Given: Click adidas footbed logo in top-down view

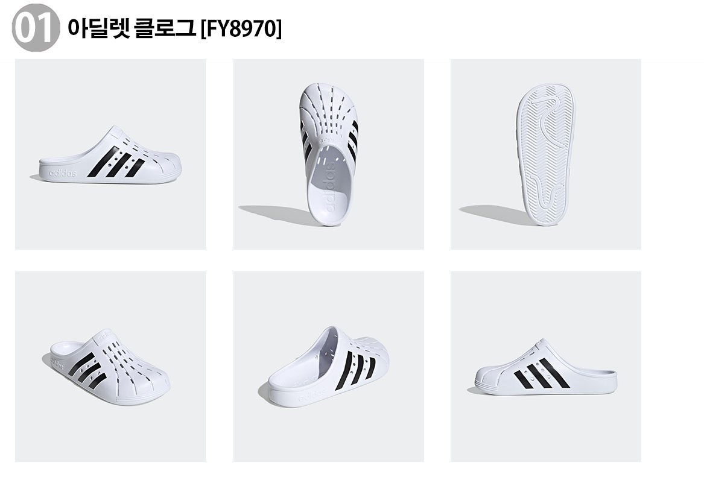Looking at the screenshot, I should point(331,186).
